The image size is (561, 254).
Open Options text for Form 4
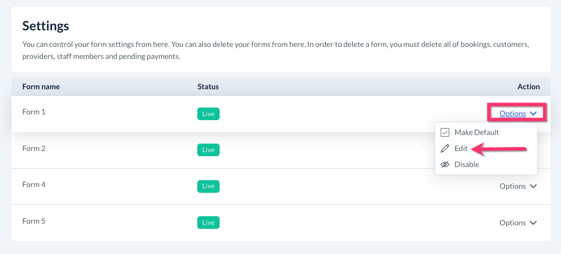click(512, 186)
